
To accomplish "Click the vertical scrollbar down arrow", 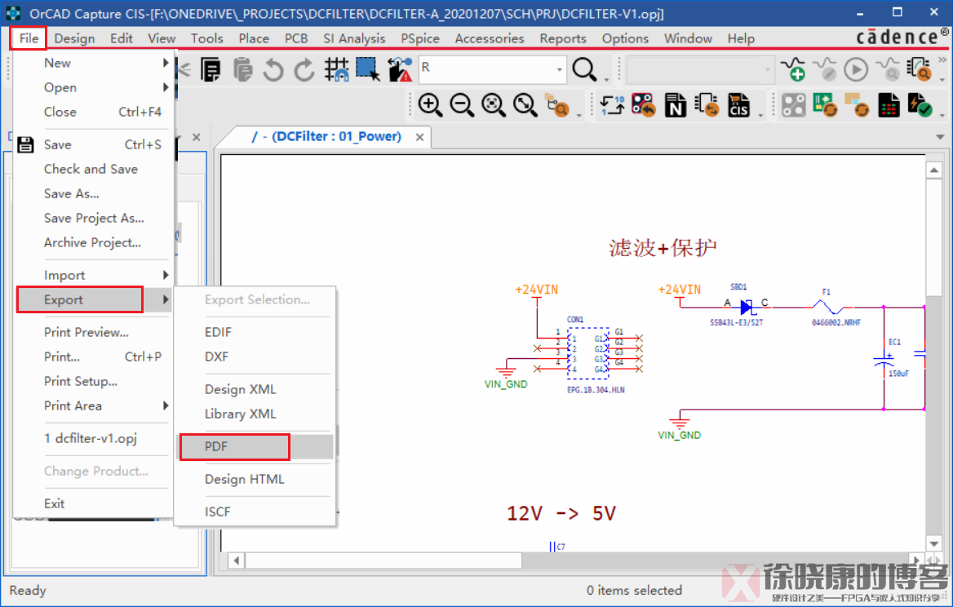I will (x=935, y=544).
